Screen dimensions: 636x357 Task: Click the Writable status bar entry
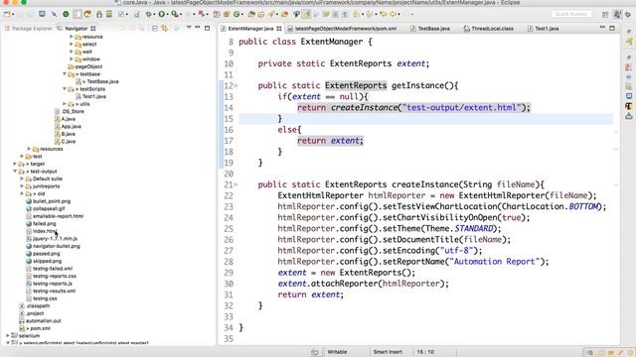[337, 352]
